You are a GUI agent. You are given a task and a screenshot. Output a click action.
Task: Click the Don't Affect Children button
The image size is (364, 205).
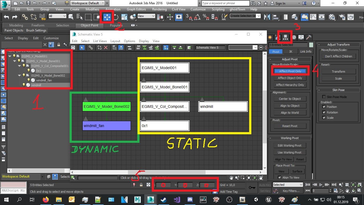click(339, 56)
